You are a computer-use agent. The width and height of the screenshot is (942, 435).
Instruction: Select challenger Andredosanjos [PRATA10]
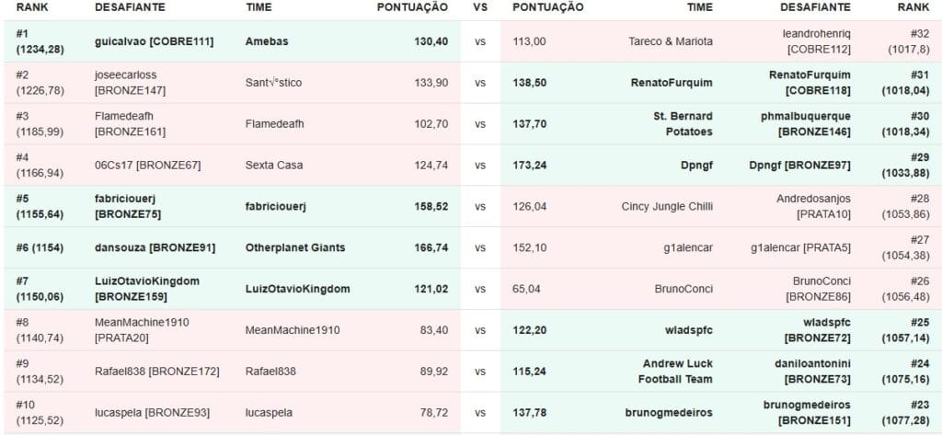coord(813,207)
